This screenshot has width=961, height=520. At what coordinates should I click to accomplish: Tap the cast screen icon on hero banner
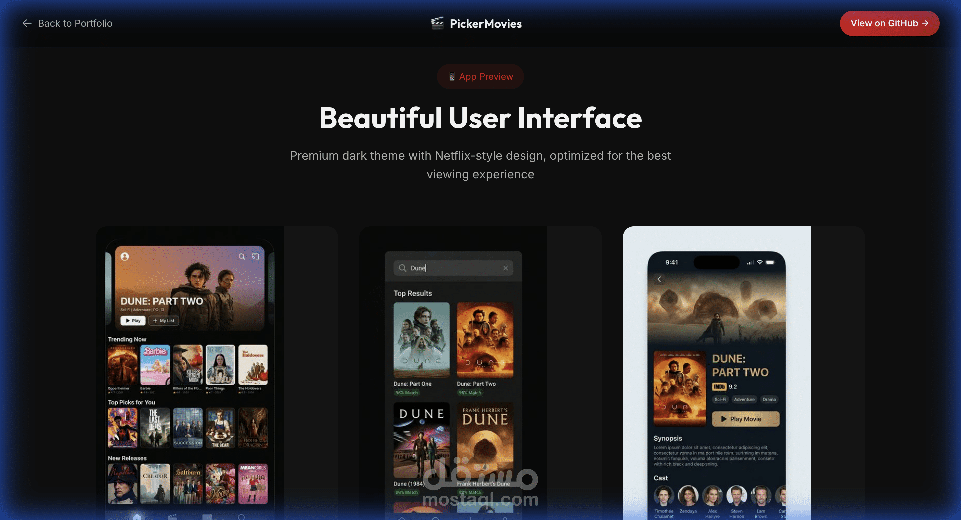pos(255,257)
